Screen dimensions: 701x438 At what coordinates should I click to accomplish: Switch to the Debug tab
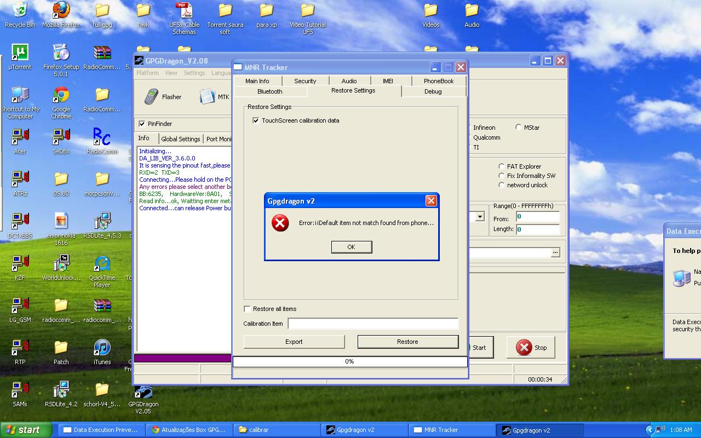[433, 91]
